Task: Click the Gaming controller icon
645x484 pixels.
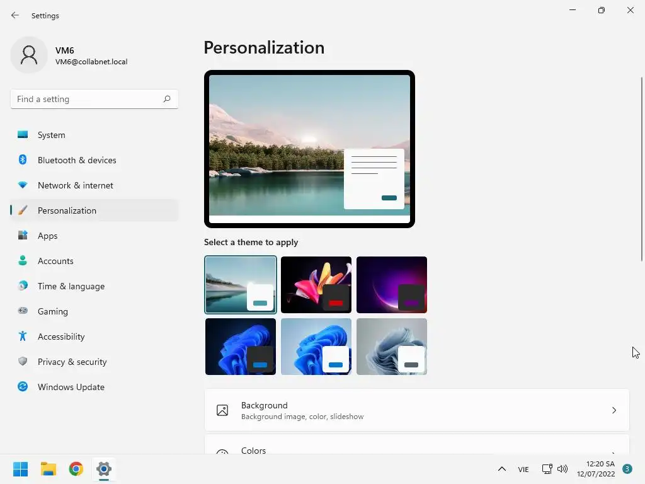Action: point(23,311)
